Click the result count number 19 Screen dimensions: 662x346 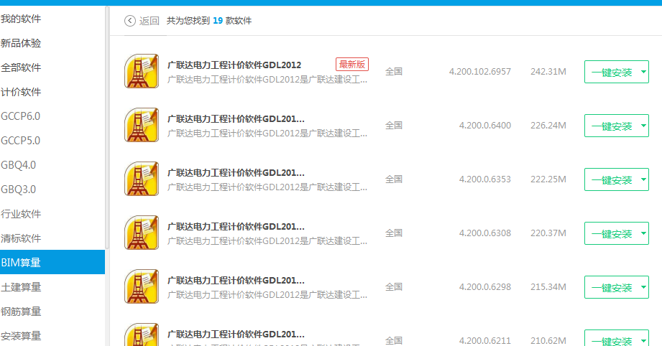click(218, 21)
